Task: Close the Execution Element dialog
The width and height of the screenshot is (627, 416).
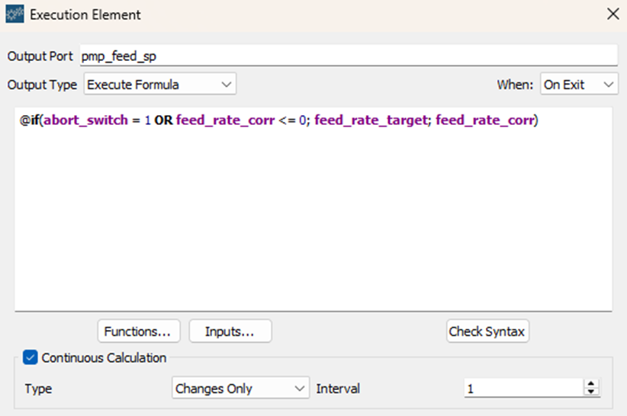Action: coord(612,14)
